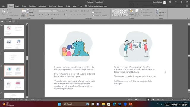Image resolution: width=190 pixels, height=107 pixels.
Task: Switch to the Transitions tab
Action: tap(32, 6)
